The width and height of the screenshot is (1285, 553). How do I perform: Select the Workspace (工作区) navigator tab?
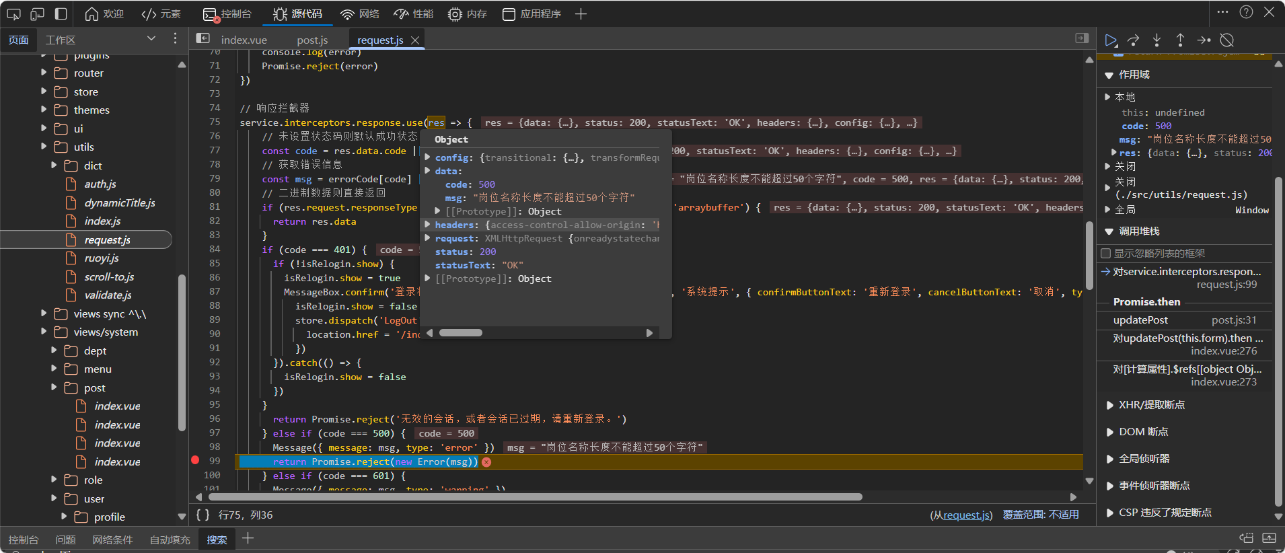click(61, 40)
